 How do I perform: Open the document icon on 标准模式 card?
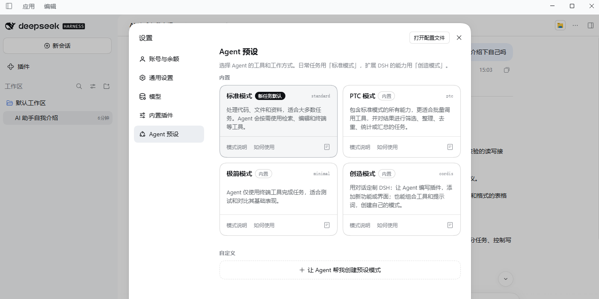pos(327,147)
